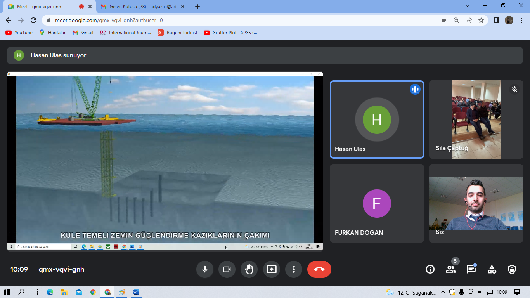Turn off the camera
Screen dimensions: 530x298
coord(227,269)
